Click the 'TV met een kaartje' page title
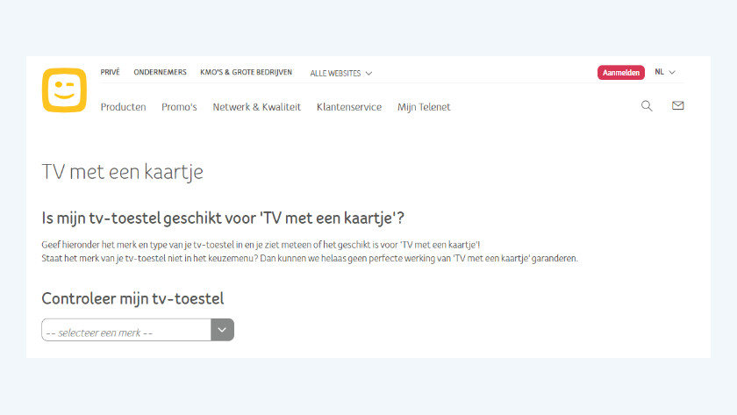Viewport: 737px width, 415px height. pos(122,172)
